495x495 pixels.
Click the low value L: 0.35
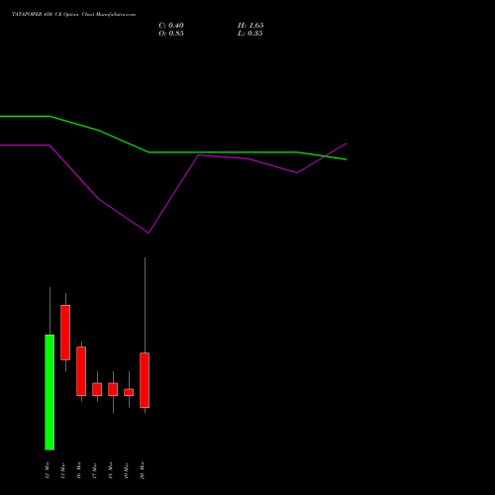[250, 34]
